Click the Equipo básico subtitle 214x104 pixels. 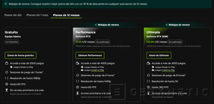tap(13, 36)
